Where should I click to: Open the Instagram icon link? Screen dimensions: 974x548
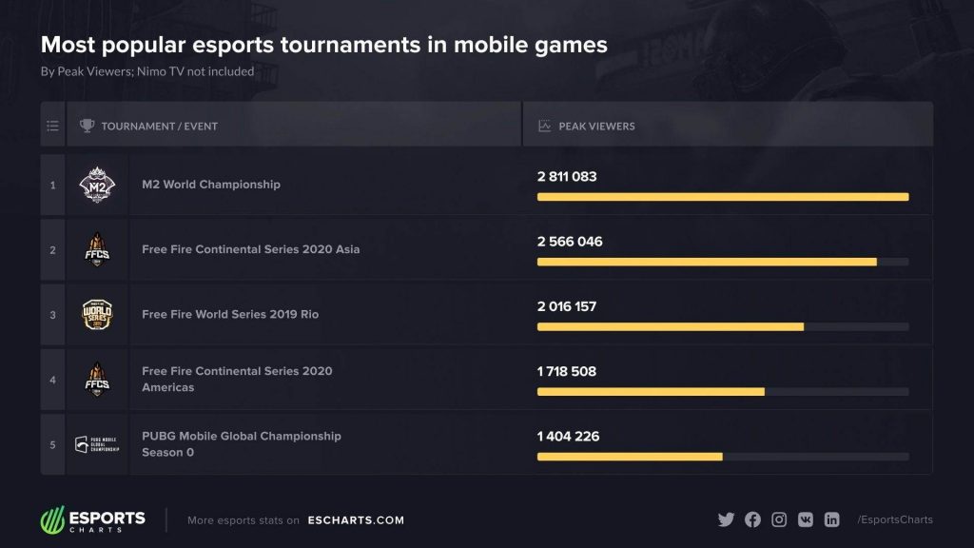tap(779, 519)
